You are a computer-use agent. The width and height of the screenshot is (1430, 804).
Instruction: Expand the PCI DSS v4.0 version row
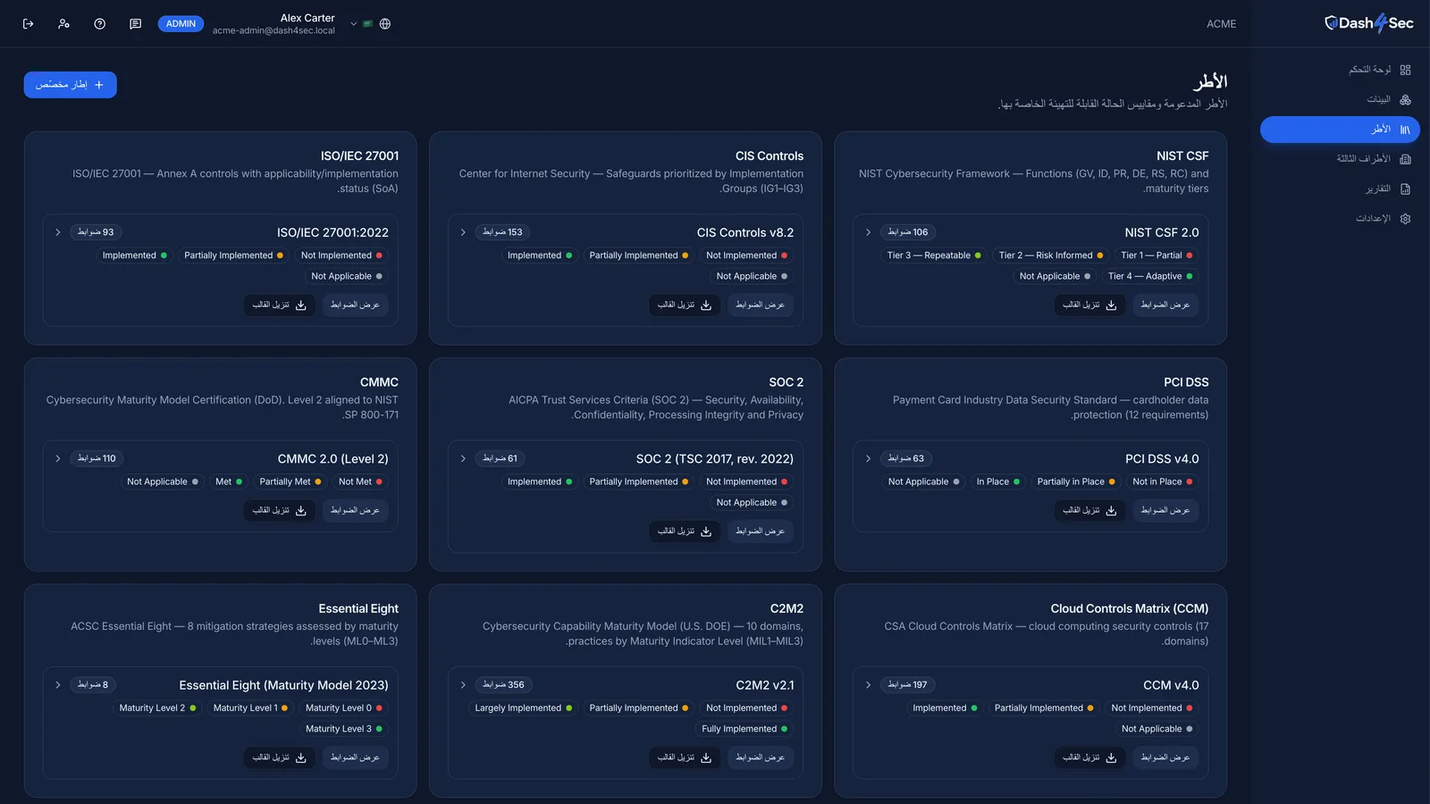pos(868,458)
